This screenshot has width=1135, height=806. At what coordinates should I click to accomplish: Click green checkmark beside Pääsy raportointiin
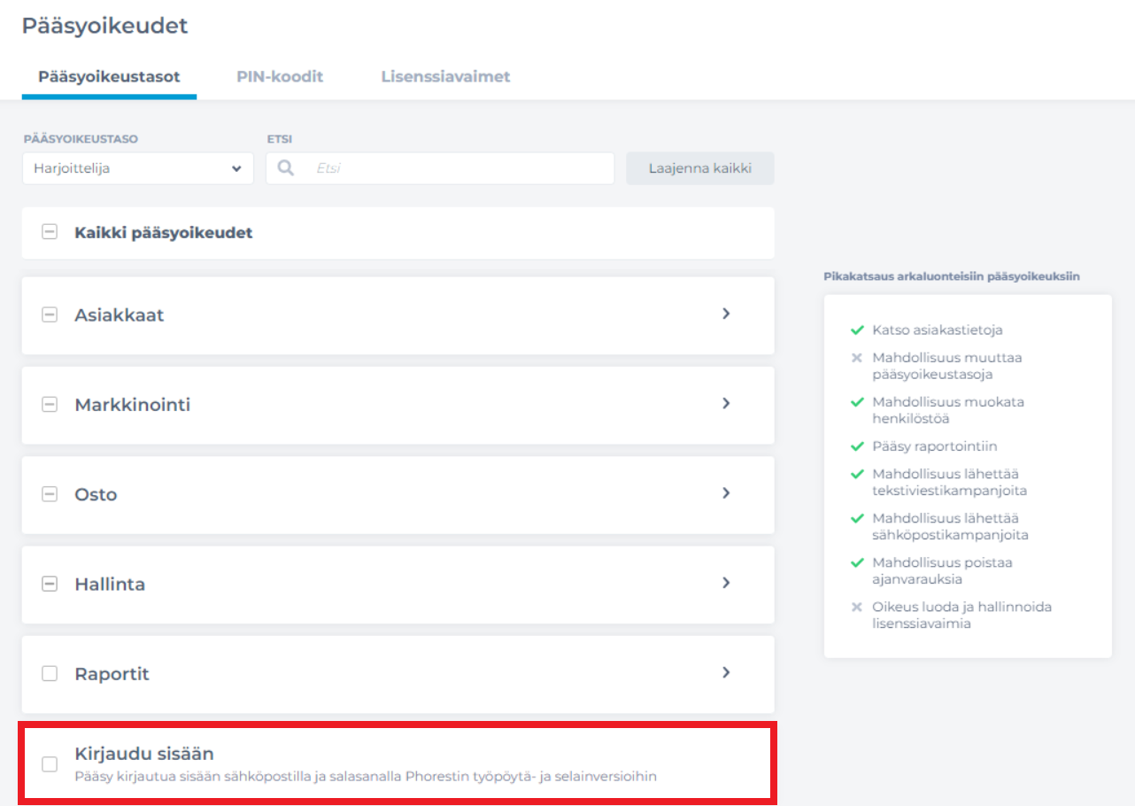click(856, 446)
